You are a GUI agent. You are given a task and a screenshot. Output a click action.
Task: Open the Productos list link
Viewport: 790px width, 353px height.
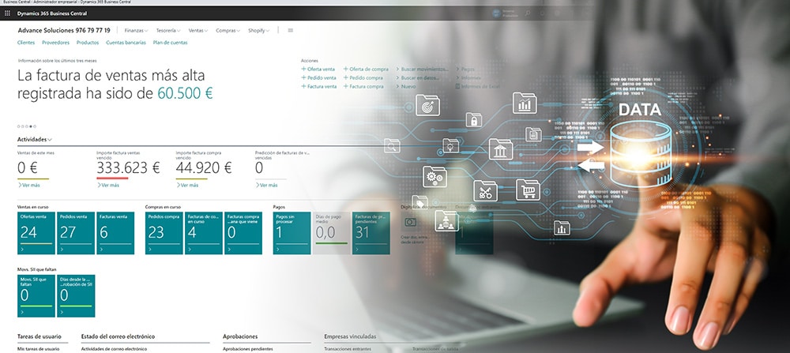(x=88, y=43)
